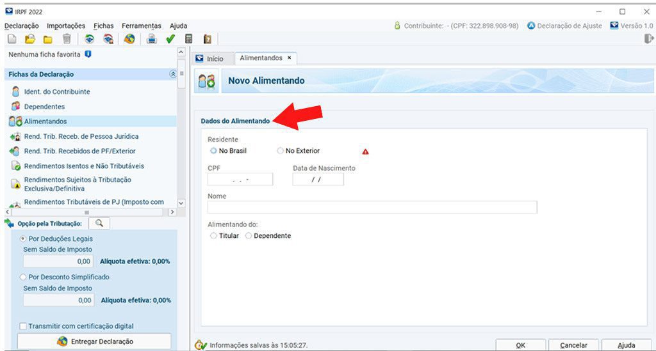
Task: Open the Ferramentas menu
Action: (x=142, y=26)
